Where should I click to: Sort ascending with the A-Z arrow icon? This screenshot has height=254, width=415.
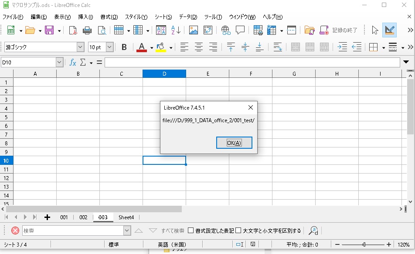pyautogui.click(x=176, y=30)
